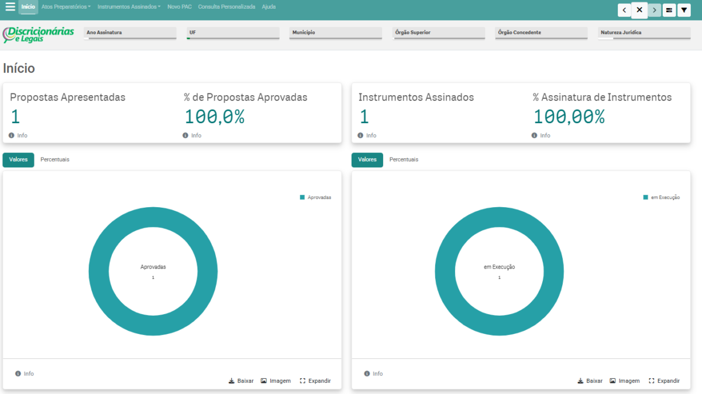Open the Ajuda menu item
Image resolution: width=702 pixels, height=394 pixels.
tap(269, 7)
